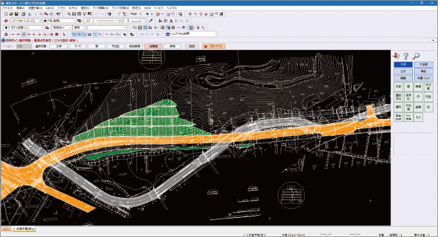Viewport: 438px width, 237px height.
Task: Open the CAD menu
Action: pos(50,8)
